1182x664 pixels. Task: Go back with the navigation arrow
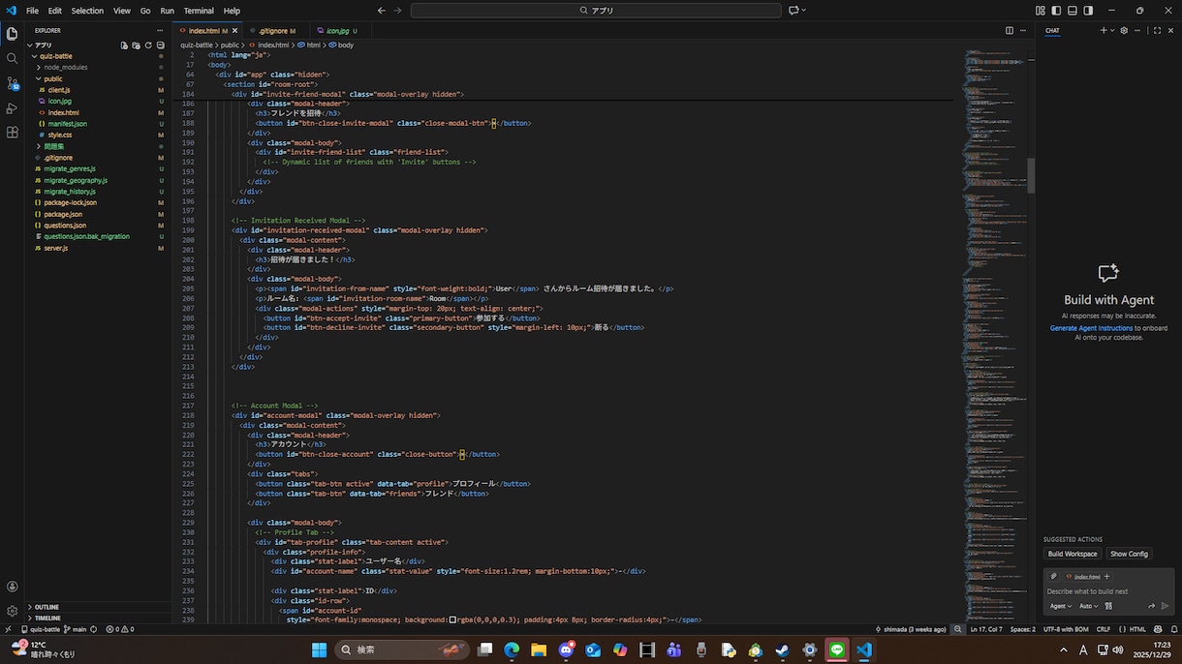382,11
